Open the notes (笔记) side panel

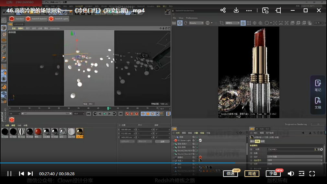[318, 86]
